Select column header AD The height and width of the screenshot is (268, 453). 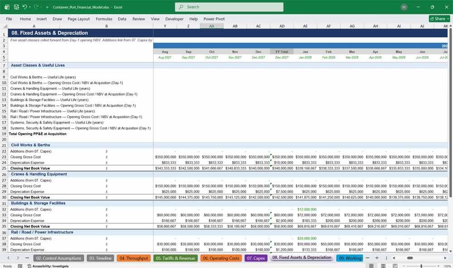coord(282,26)
